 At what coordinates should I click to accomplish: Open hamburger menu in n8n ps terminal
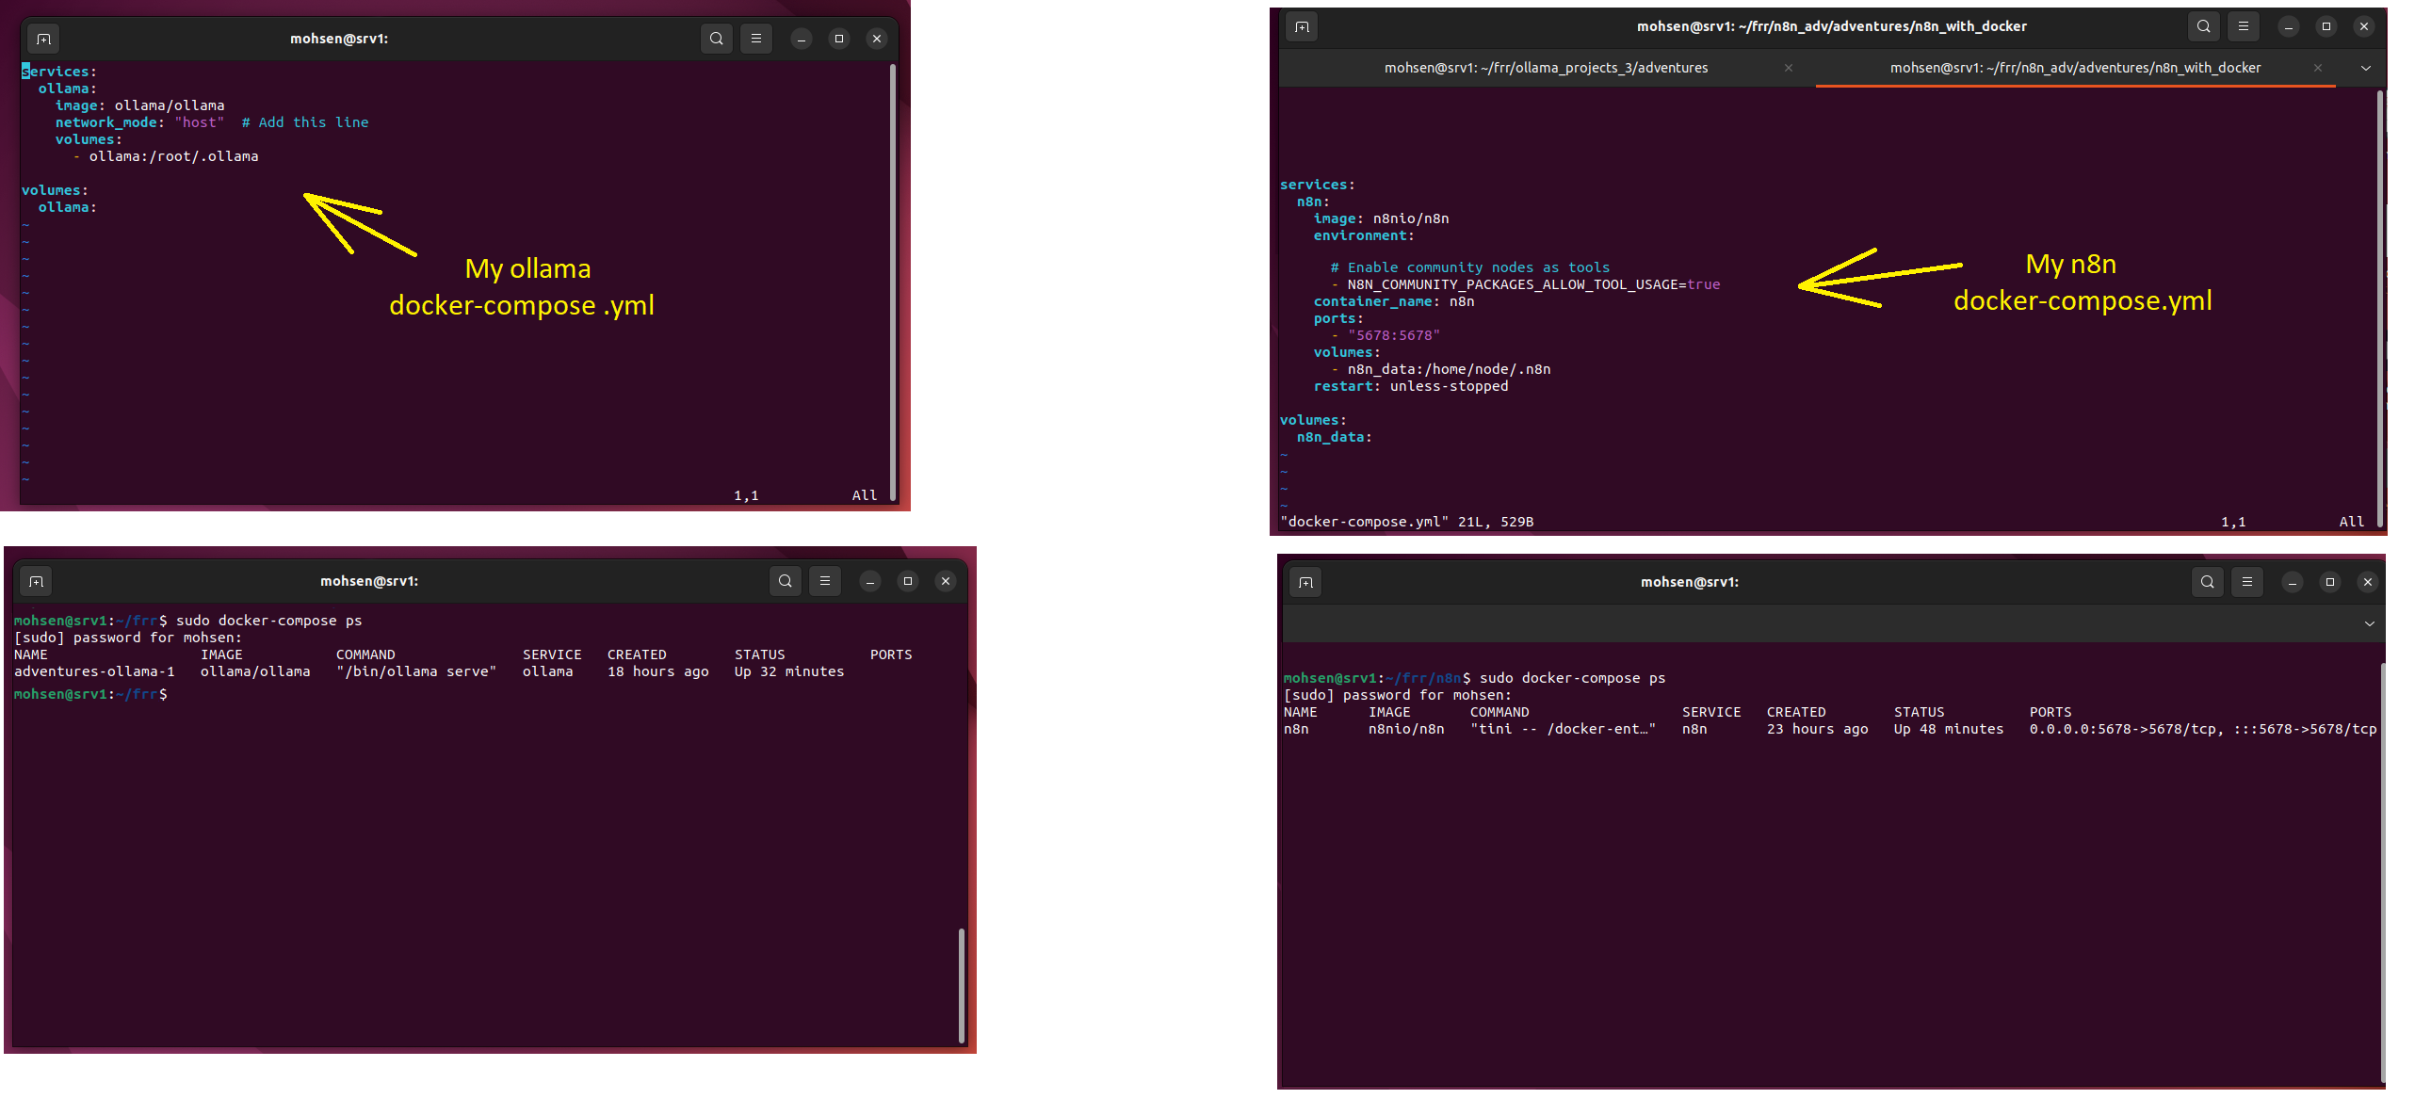point(2247,582)
